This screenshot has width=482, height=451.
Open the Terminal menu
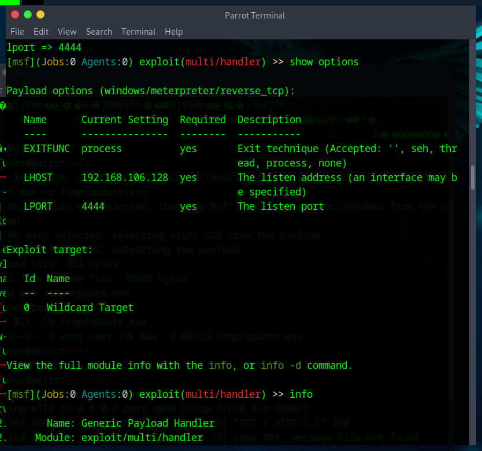[x=138, y=32]
